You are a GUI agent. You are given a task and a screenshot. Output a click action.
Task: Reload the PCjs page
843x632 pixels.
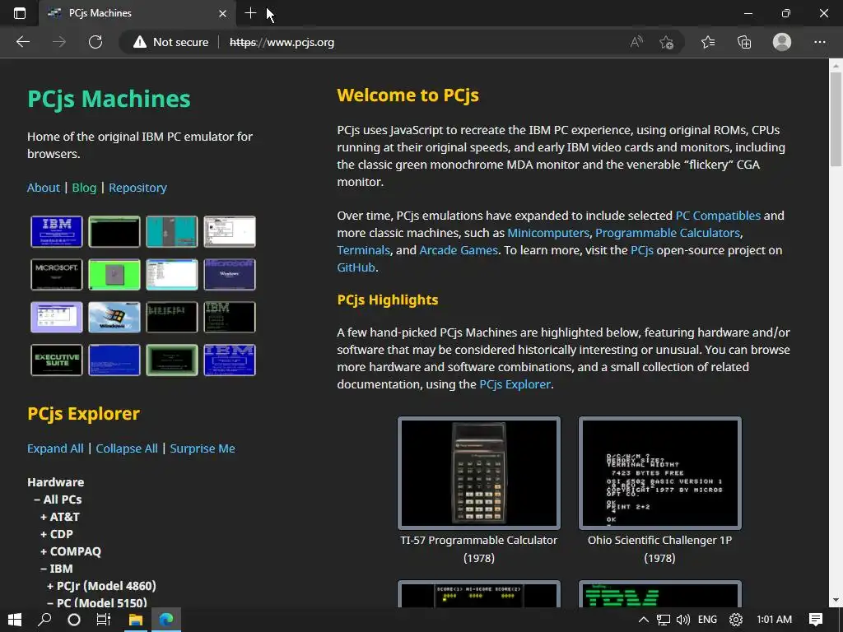point(95,42)
